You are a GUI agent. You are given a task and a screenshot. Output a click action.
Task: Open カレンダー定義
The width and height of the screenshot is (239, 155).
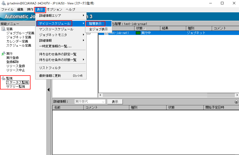[x=17, y=41]
